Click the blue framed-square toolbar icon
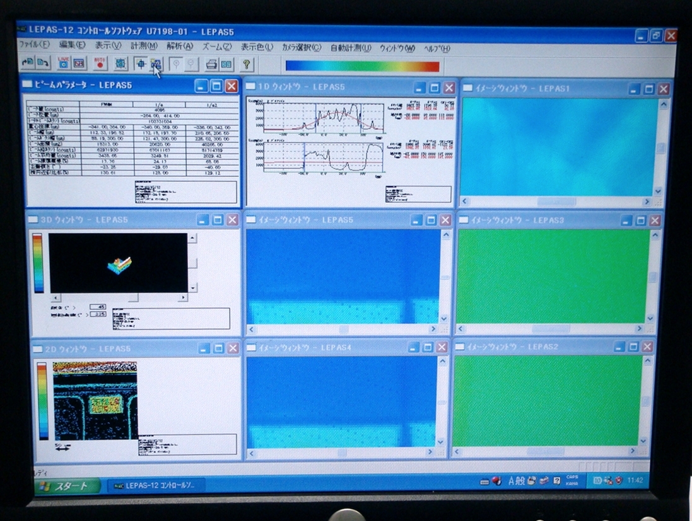Screen dimensions: 692x521 [120, 64]
